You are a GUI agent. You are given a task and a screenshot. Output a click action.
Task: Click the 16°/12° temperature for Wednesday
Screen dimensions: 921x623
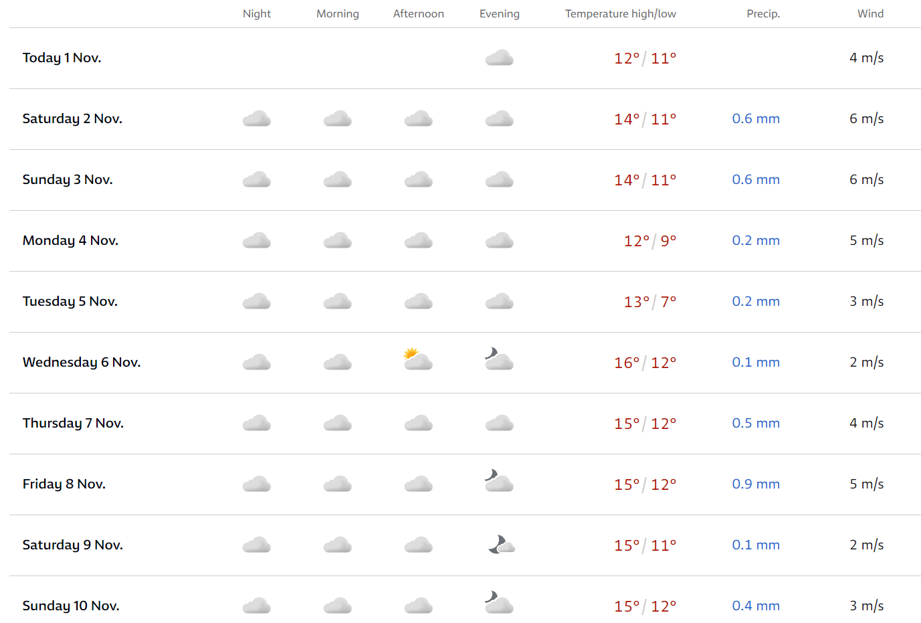[645, 363]
